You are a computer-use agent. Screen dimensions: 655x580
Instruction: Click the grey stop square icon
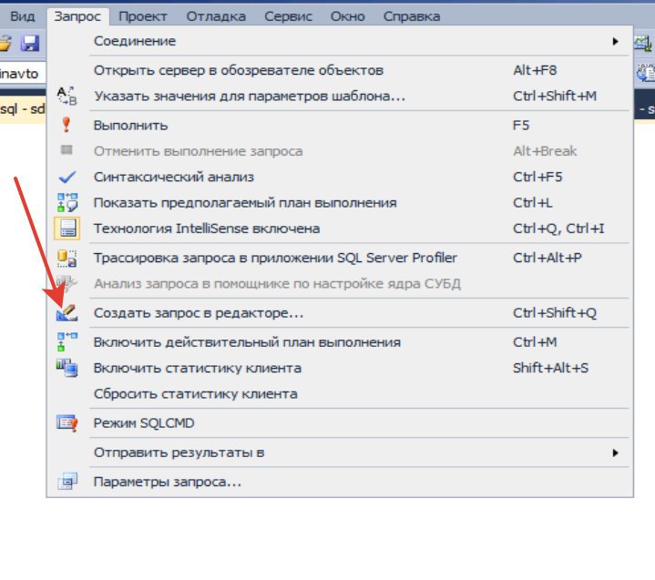(67, 149)
